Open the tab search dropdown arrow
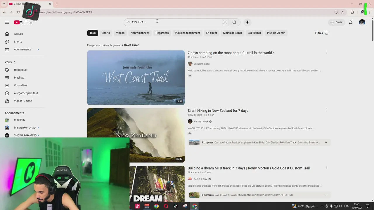 click(x=4, y=4)
